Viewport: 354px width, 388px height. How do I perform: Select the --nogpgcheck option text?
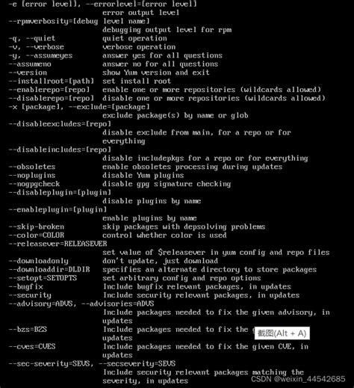(34, 184)
